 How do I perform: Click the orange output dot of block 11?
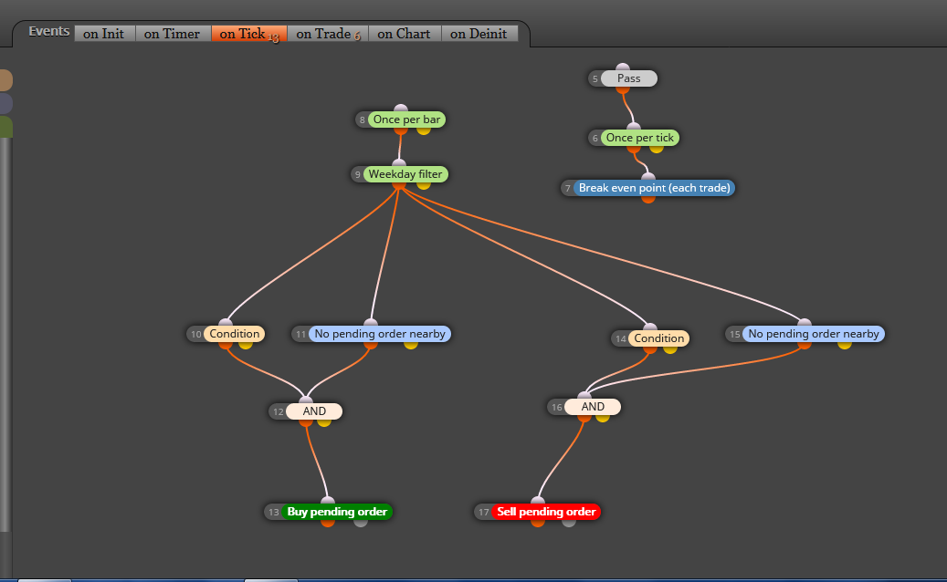click(x=371, y=344)
